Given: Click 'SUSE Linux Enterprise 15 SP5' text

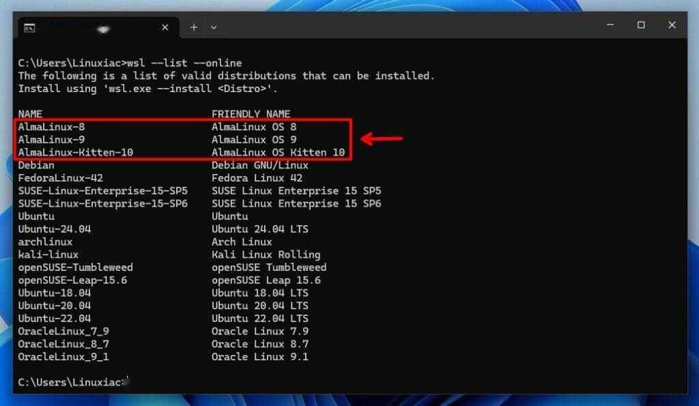Looking at the screenshot, I should (x=296, y=191).
